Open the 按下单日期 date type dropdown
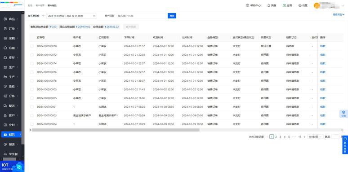This screenshot has width=348, height=172. pyautogui.click(x=36, y=16)
